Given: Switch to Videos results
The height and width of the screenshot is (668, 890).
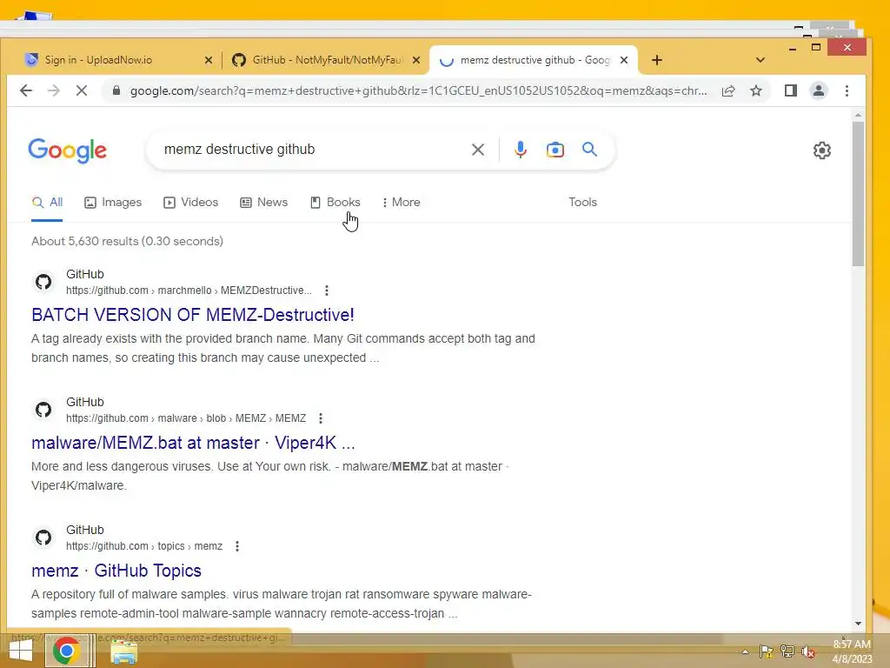Looking at the screenshot, I should pos(190,202).
